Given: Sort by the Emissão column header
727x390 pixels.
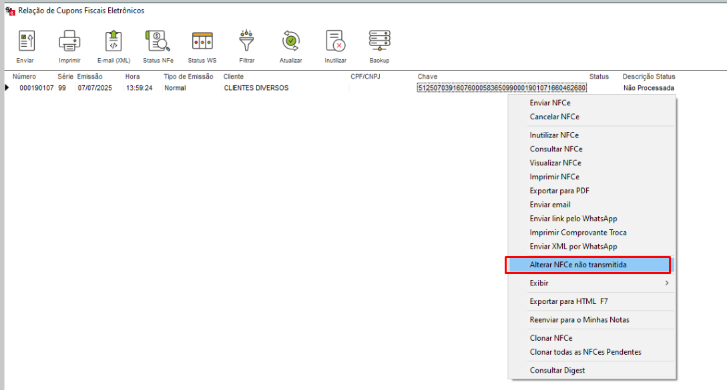Looking at the screenshot, I should click(89, 77).
